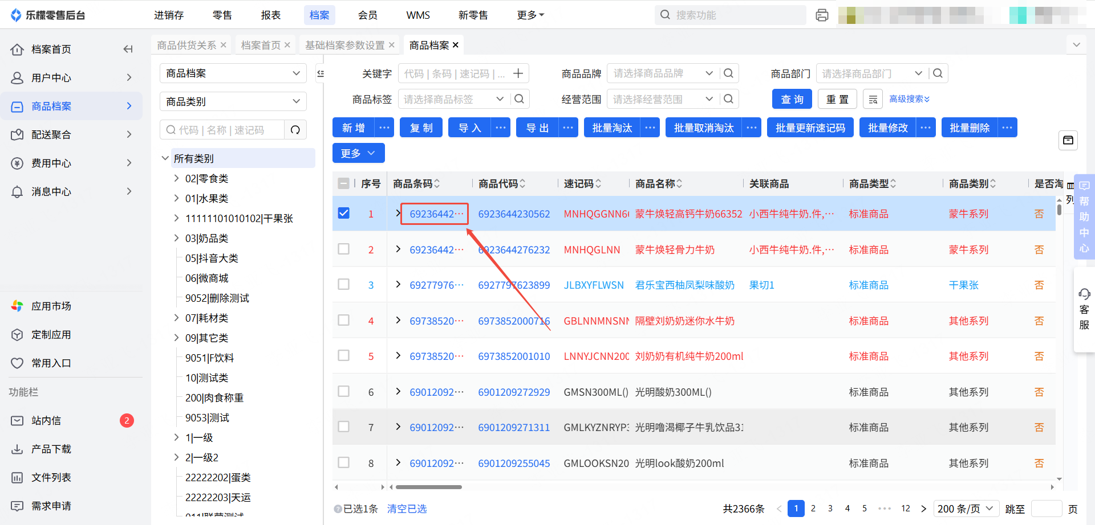Click the 搜索功能 search field
The width and height of the screenshot is (1095, 525).
pos(731,15)
